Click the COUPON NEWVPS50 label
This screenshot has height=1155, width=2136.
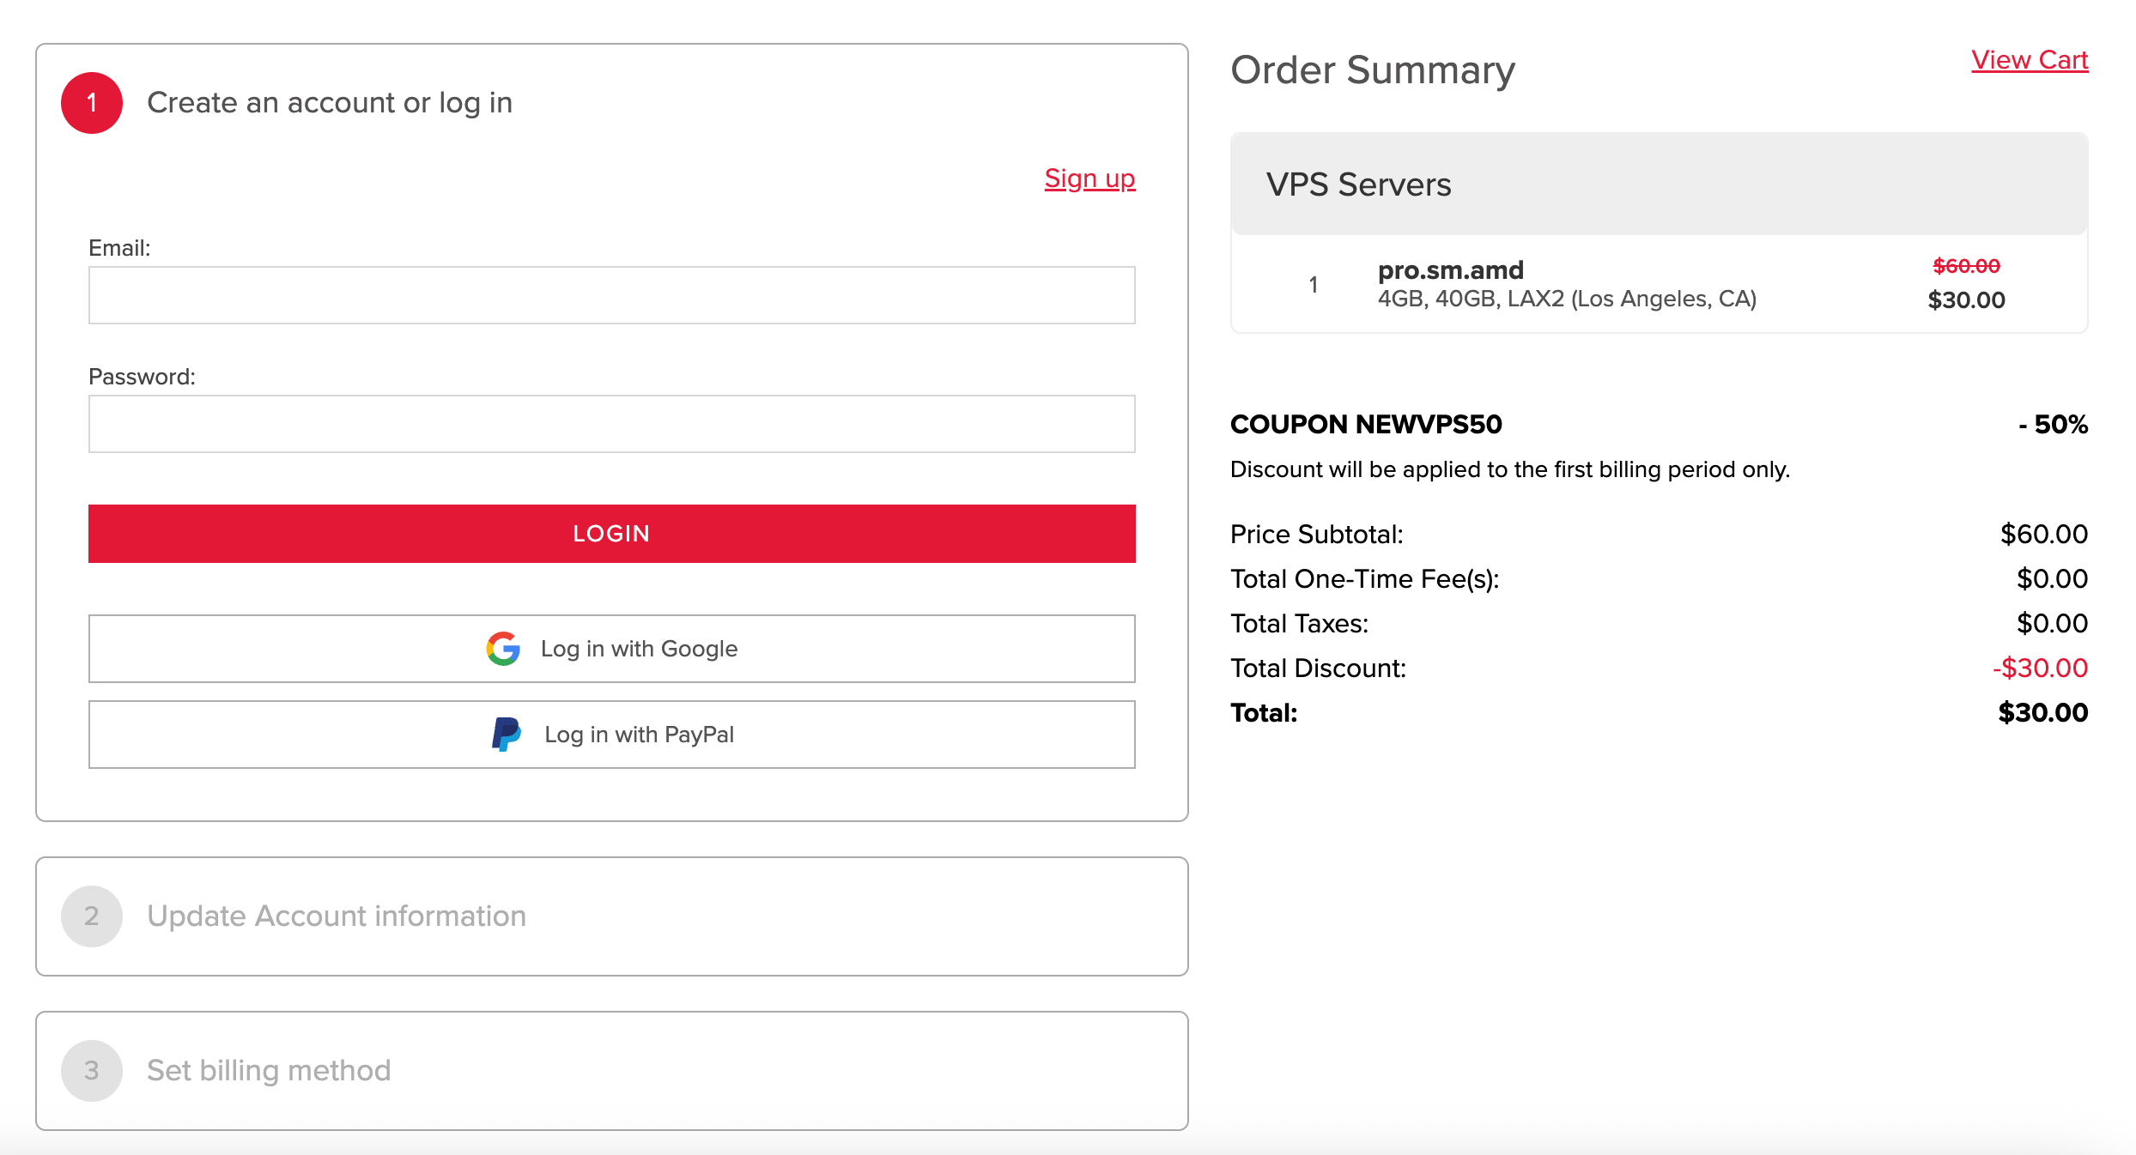(1366, 424)
